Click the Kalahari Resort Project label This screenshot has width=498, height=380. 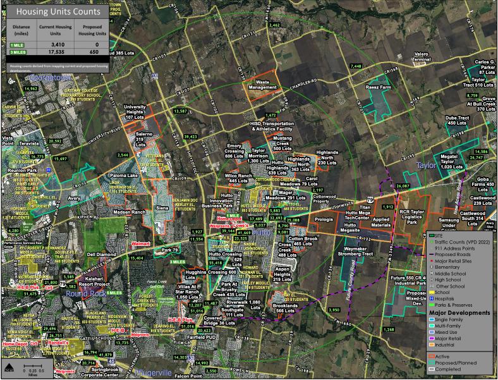click(x=94, y=281)
